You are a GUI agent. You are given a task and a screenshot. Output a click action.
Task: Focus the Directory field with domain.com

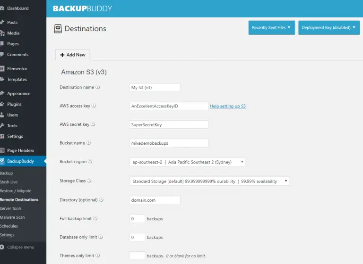coord(155,200)
